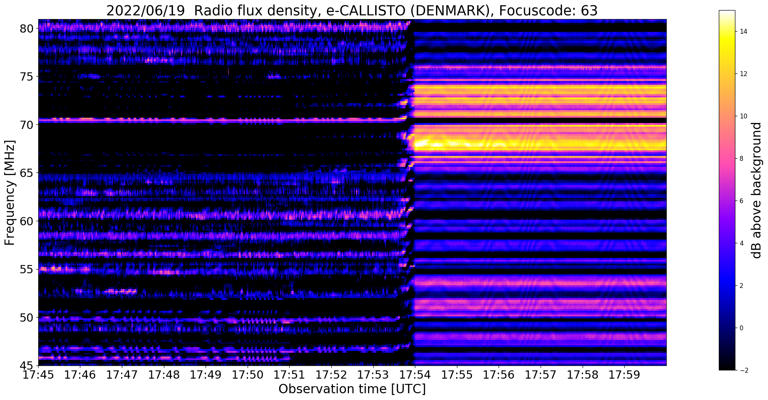Image resolution: width=768 pixels, height=400 pixels.
Task: Click the colorbar tick label 6
Action: (x=741, y=201)
